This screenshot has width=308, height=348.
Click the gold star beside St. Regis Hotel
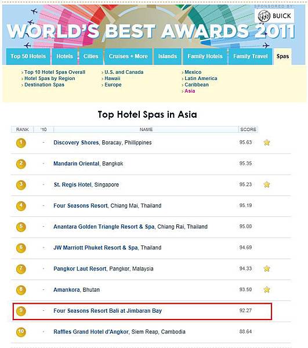pyautogui.click(x=267, y=184)
